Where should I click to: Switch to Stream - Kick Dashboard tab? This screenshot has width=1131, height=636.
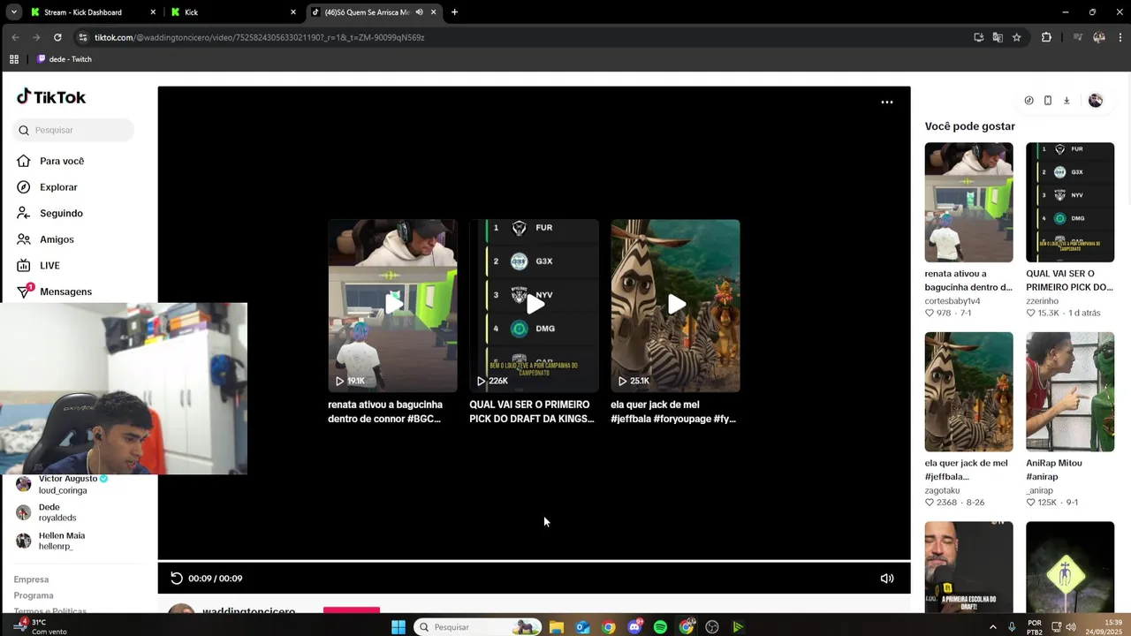(x=93, y=12)
